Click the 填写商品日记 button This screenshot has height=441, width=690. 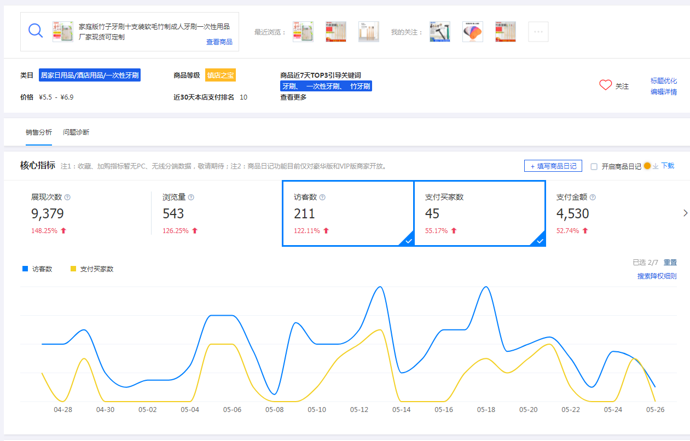click(x=553, y=166)
